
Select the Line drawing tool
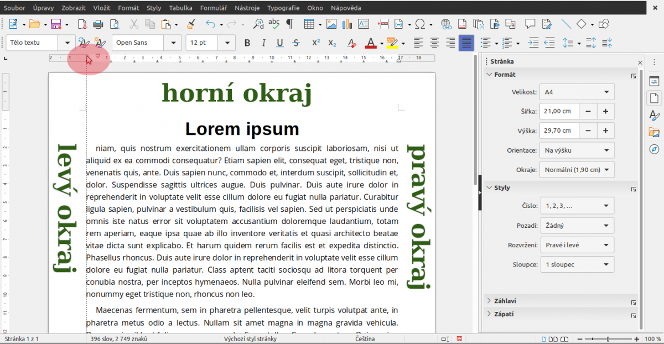566,24
